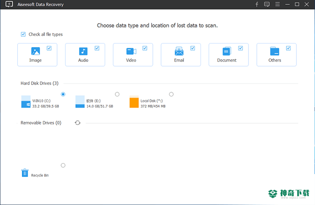Select the Video camera icon
This screenshot has height=205, width=315.
click(x=131, y=51)
